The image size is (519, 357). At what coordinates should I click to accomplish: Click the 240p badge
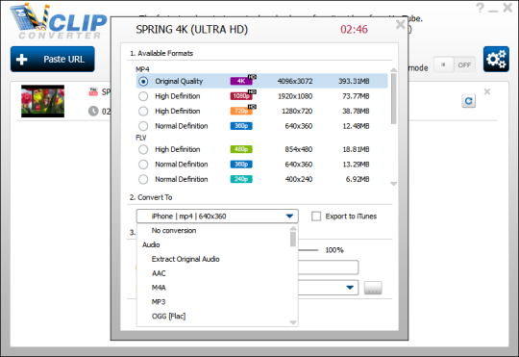click(241, 179)
